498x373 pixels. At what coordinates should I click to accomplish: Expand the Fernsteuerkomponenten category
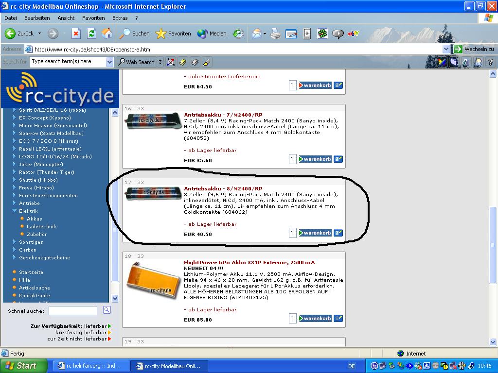point(14,195)
